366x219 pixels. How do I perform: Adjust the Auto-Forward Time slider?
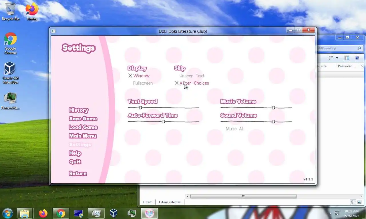click(163, 121)
